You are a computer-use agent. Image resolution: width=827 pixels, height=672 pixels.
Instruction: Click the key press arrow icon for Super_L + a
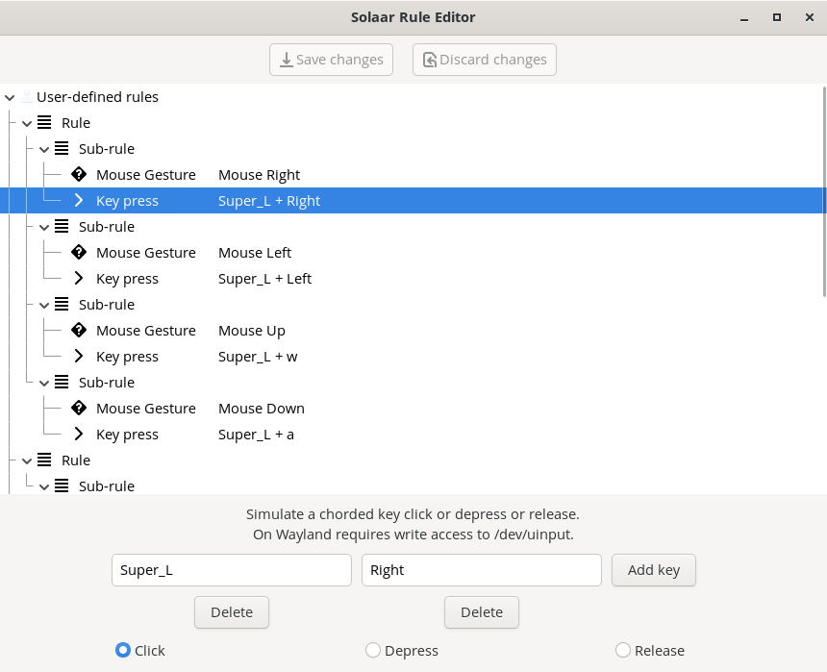pyautogui.click(x=79, y=435)
